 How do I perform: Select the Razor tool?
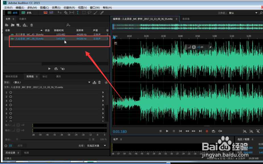click(66, 12)
